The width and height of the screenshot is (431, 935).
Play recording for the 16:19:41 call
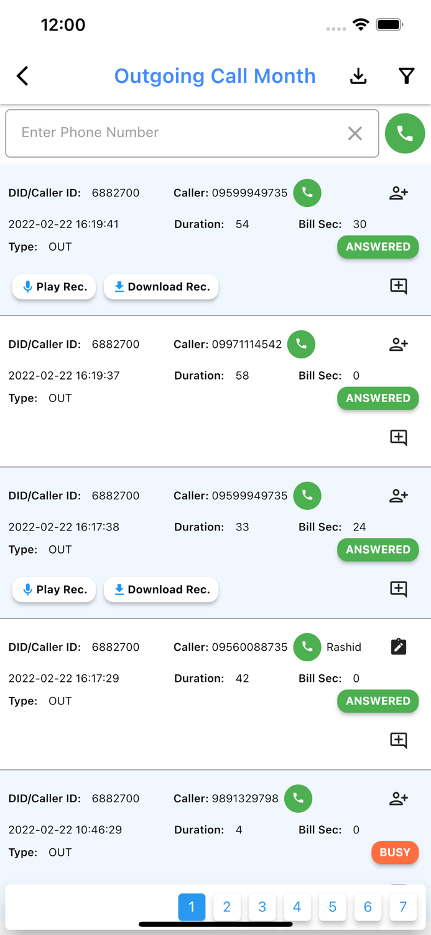pos(54,287)
